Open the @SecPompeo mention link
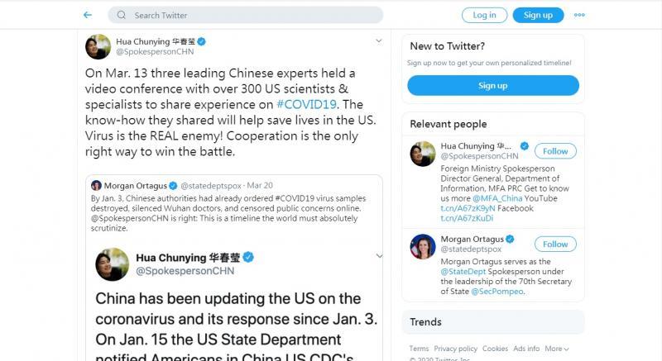 [497, 292]
